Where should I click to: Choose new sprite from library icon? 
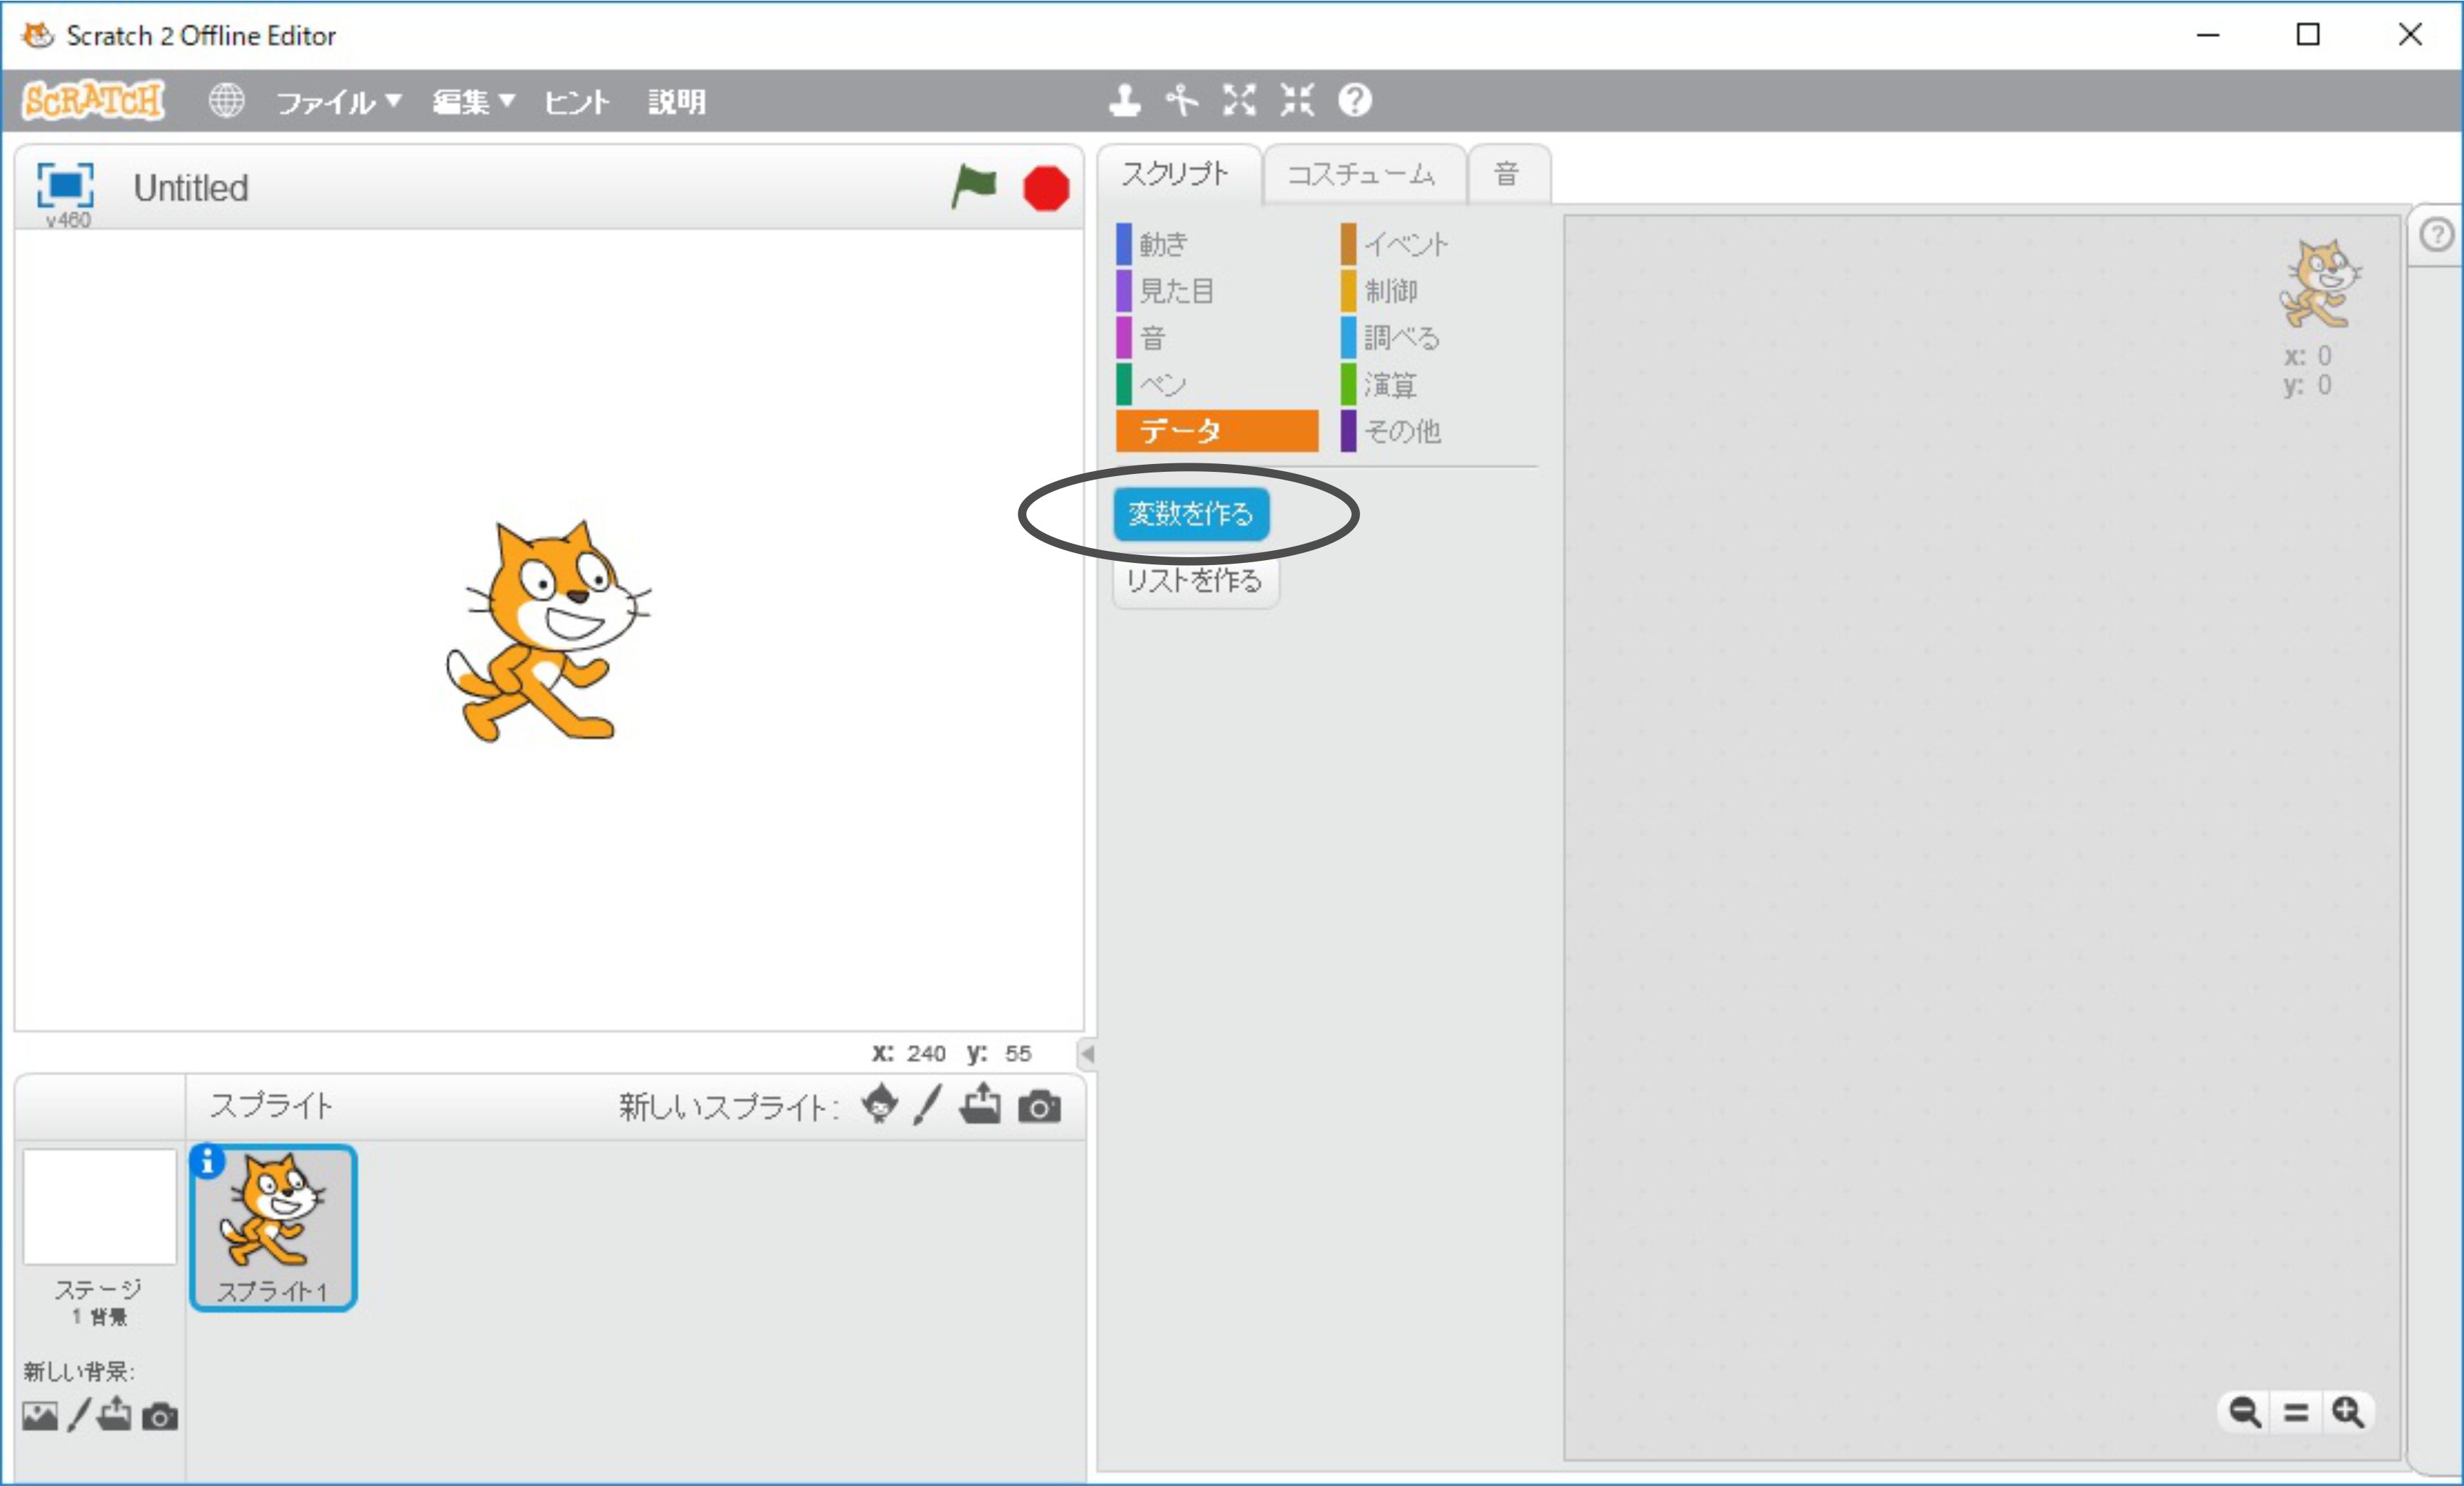coord(880,1105)
